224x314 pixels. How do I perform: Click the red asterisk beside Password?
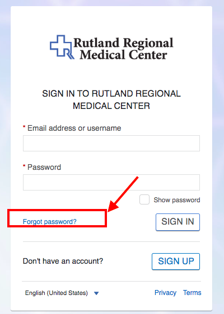click(x=24, y=166)
